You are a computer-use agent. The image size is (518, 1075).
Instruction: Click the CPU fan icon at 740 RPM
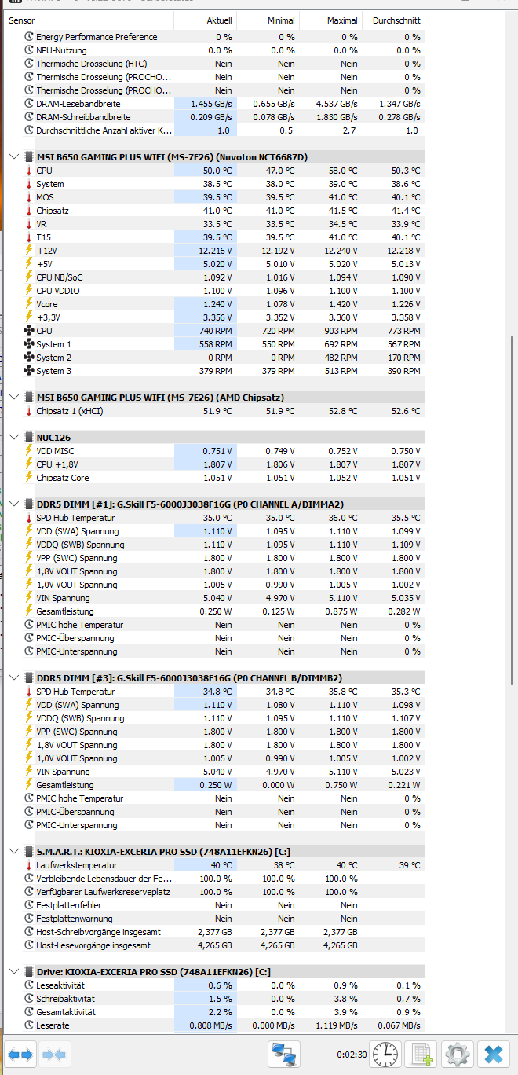pyautogui.click(x=30, y=331)
